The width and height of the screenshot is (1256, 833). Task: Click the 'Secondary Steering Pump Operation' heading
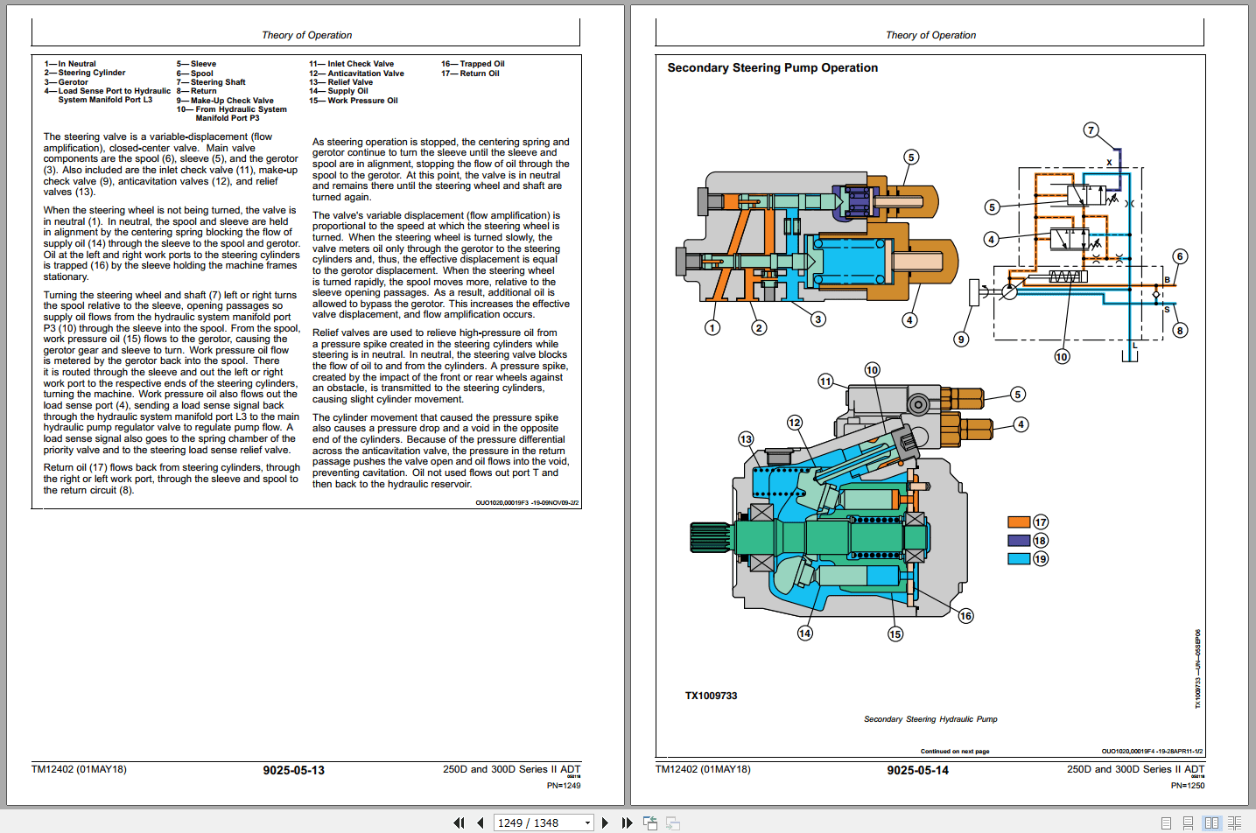[772, 67]
